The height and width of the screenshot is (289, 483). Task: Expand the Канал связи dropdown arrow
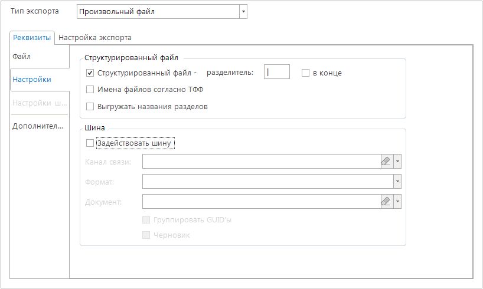[x=397, y=162]
